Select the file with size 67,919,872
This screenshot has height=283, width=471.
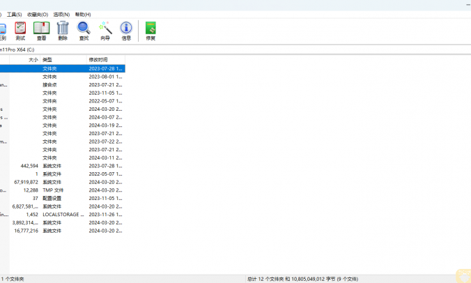click(63, 182)
